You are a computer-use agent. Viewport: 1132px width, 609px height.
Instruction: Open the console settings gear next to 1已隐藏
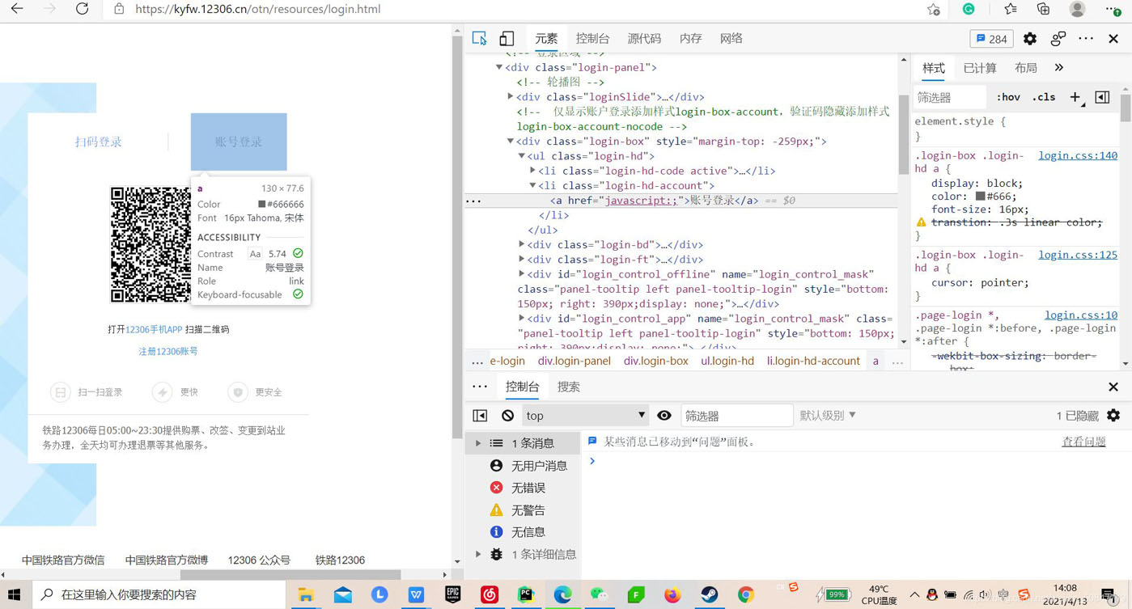tap(1114, 415)
